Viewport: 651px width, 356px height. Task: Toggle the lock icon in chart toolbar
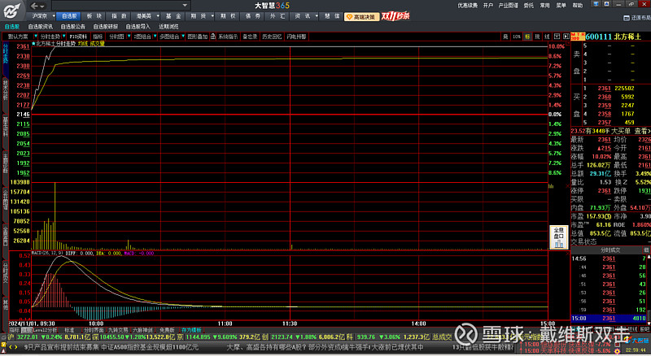pos(213,37)
